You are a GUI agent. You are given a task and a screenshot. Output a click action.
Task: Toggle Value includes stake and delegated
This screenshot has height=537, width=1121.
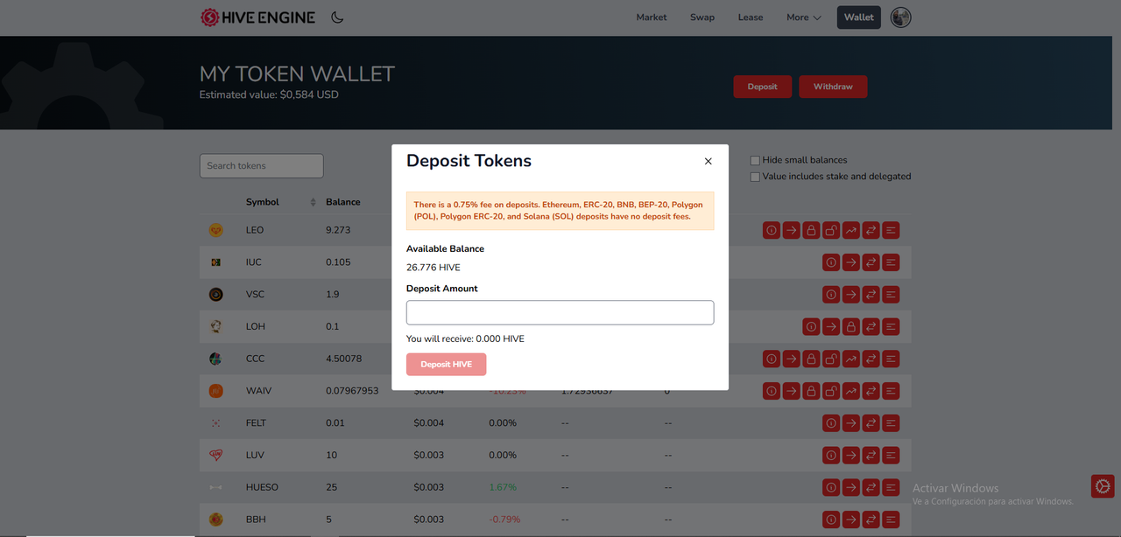point(755,177)
